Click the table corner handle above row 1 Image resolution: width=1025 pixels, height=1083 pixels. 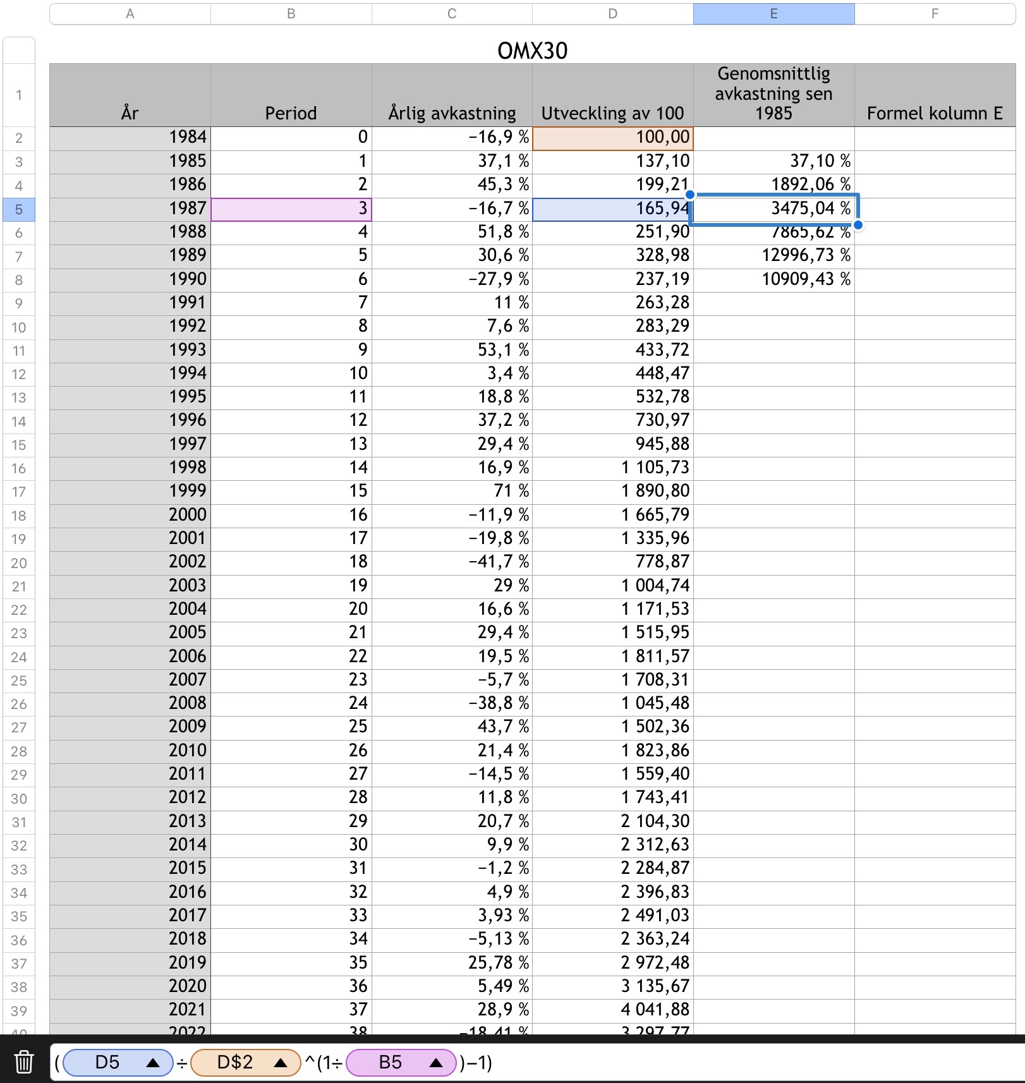19,50
